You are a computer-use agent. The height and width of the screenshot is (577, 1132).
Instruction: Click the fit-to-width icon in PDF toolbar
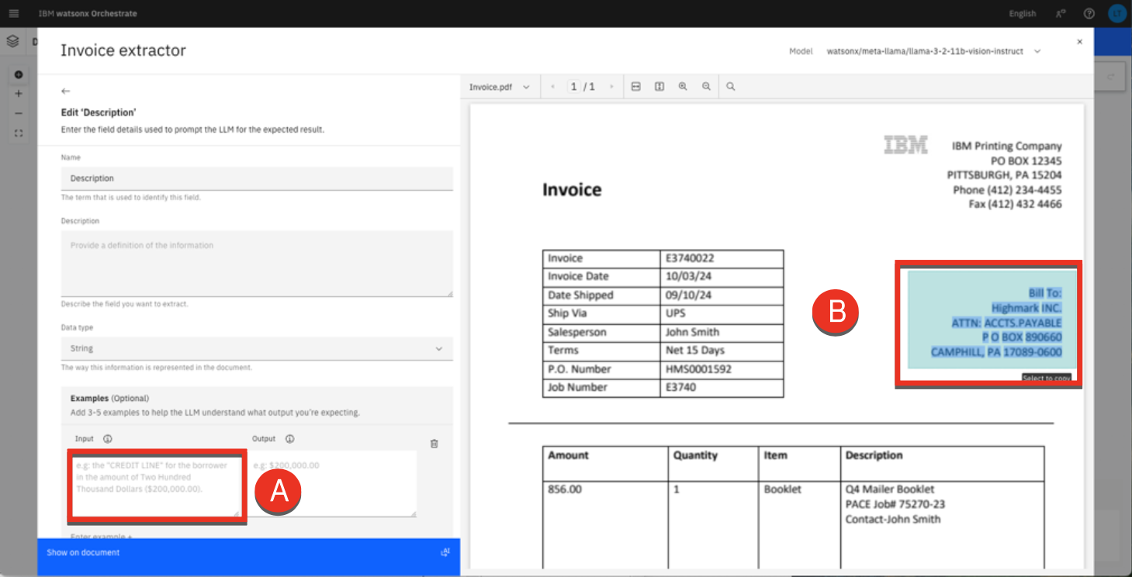[635, 87]
